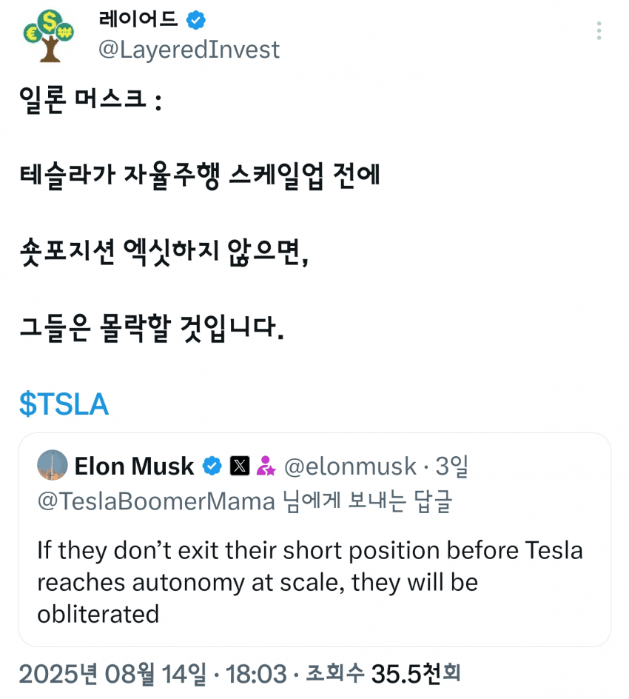Click the line 테슬라가 자율주행 스케일업 전에

pos(199,175)
